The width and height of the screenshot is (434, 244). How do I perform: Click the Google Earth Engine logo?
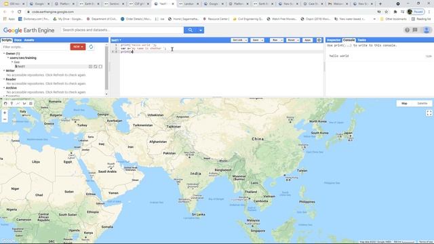[28, 30]
